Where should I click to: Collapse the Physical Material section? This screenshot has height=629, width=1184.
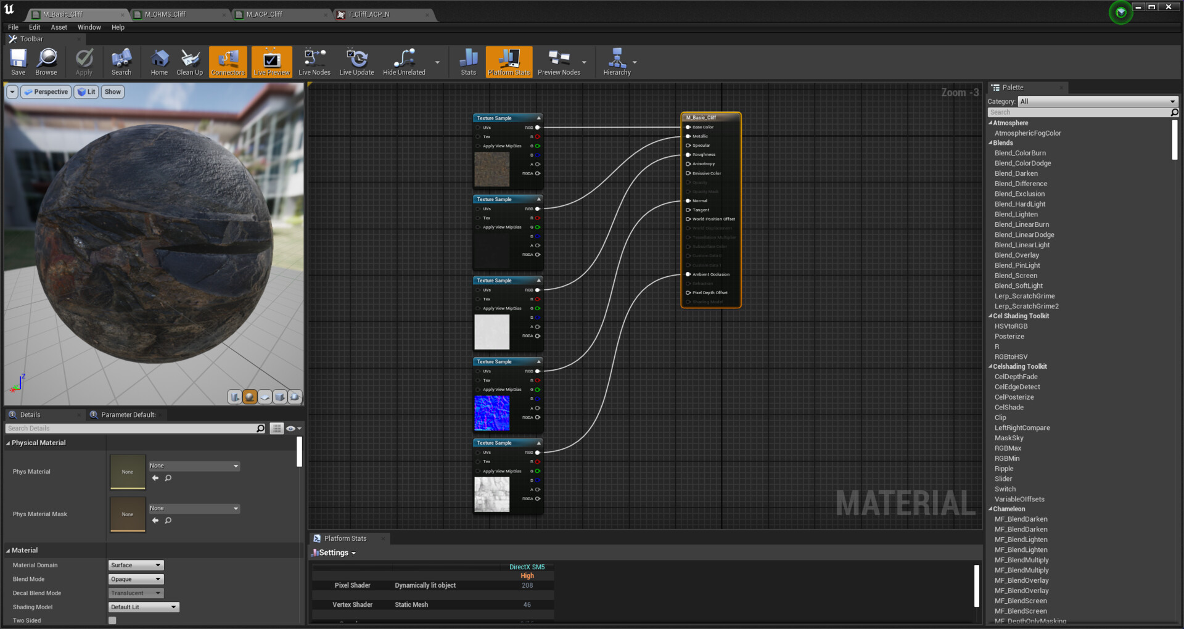click(x=8, y=443)
